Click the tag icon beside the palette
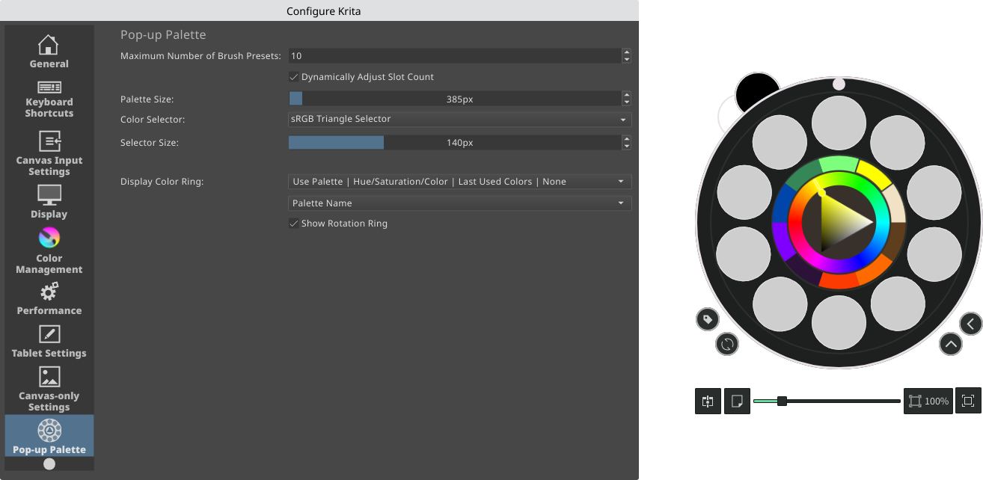The width and height of the screenshot is (983, 480). (x=708, y=320)
